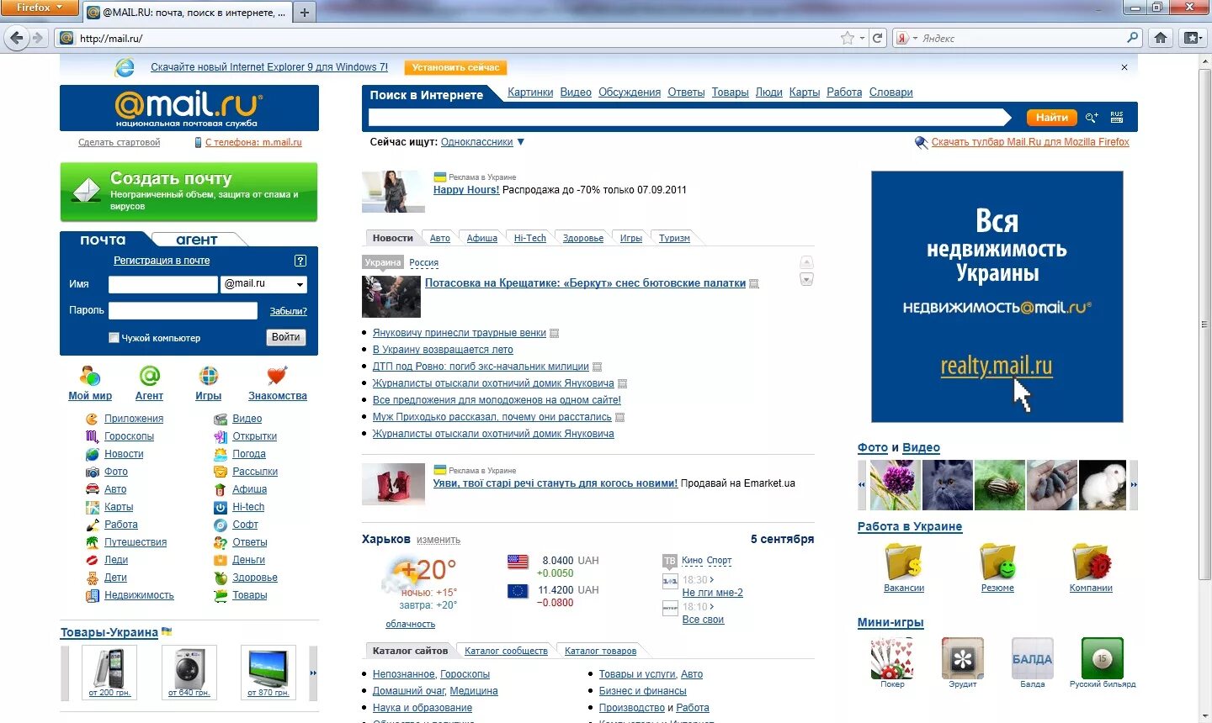
Task: Open a new browser tab with plus
Action: point(305,12)
